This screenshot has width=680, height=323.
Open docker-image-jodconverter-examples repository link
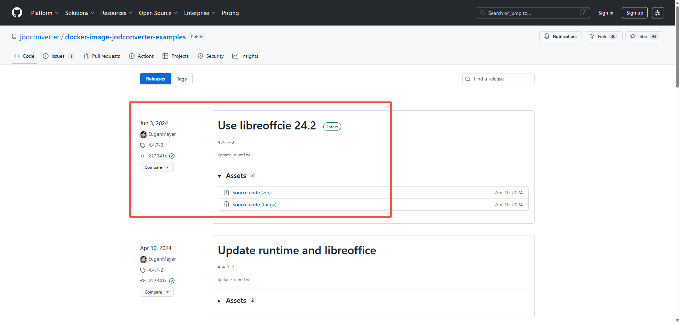[125, 37]
